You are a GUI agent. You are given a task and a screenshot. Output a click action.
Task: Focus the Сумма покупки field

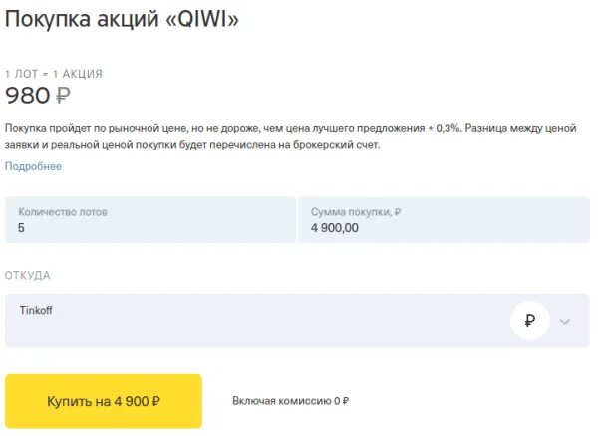(444, 220)
